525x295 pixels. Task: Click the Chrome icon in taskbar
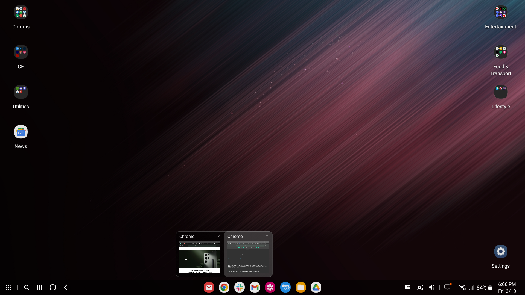coord(224,287)
